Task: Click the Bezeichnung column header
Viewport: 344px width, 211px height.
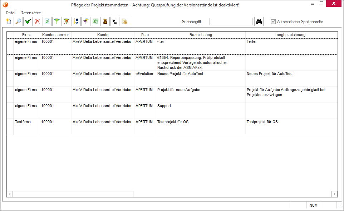Action: click(x=201, y=35)
